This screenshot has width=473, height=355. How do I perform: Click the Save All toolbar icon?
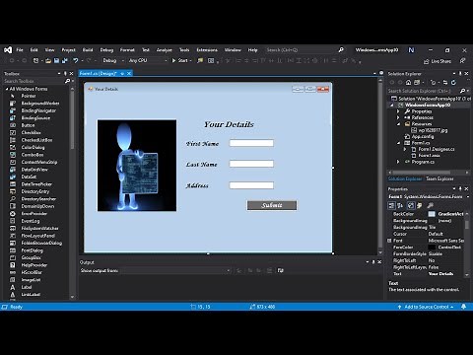[x=65, y=61]
